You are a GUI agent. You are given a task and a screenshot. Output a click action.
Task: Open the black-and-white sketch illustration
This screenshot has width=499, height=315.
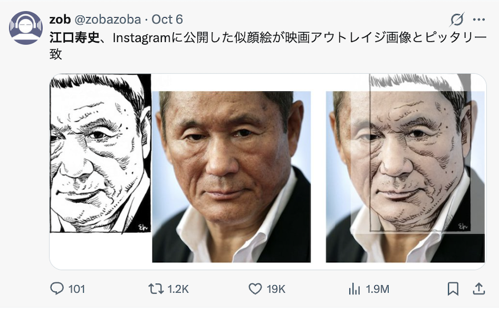pos(100,154)
